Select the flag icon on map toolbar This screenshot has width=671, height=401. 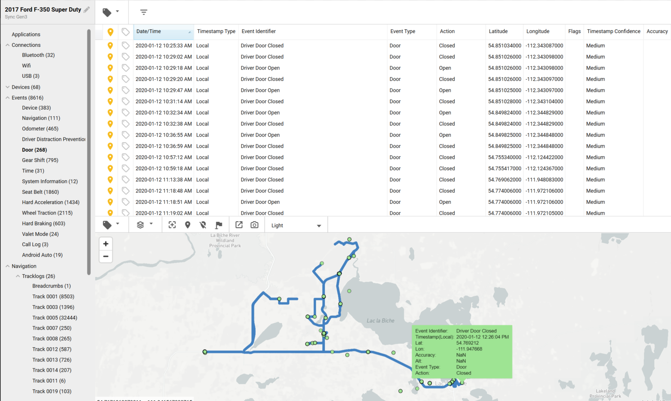219,224
